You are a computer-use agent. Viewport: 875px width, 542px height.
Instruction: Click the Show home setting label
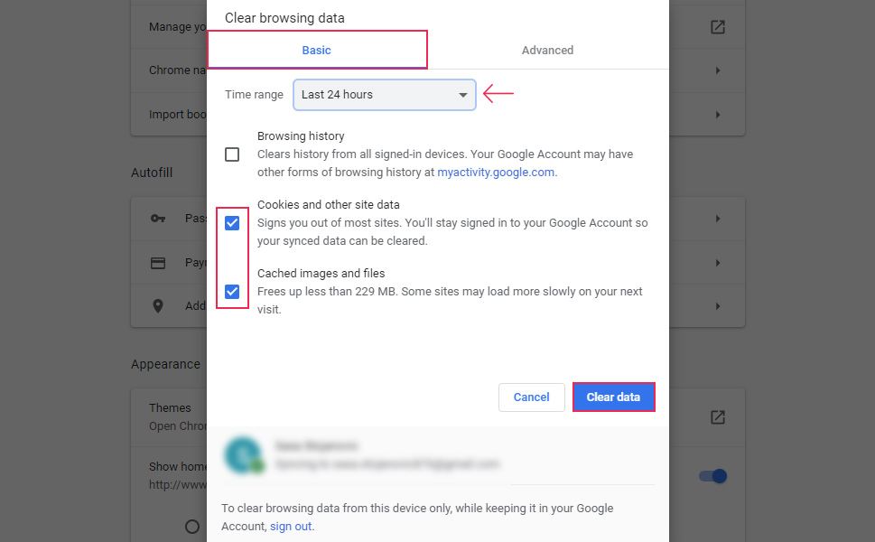tap(178, 467)
